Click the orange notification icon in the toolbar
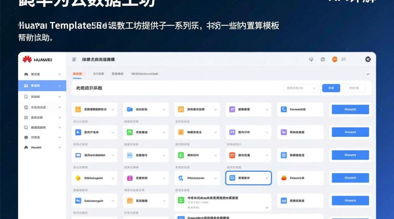 click(x=334, y=59)
